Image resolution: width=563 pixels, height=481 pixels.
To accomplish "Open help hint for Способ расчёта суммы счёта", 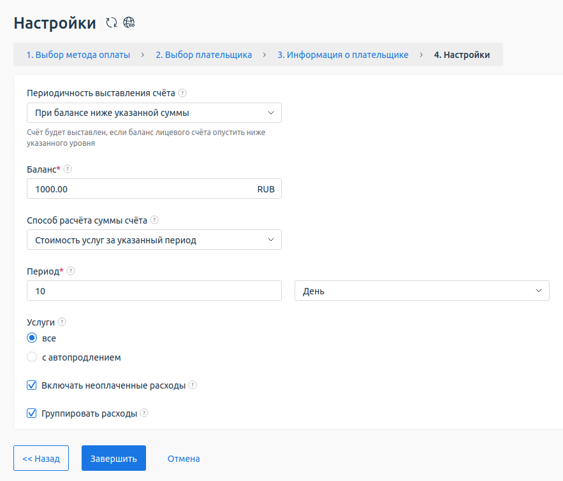I will pyautogui.click(x=154, y=220).
